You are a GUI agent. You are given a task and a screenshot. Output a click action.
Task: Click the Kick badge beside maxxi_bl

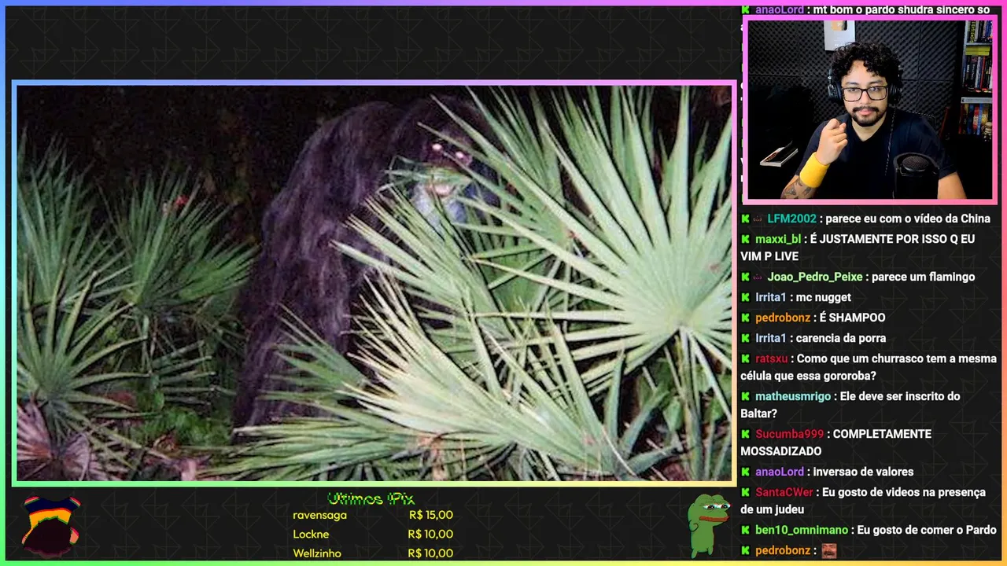[745, 239]
